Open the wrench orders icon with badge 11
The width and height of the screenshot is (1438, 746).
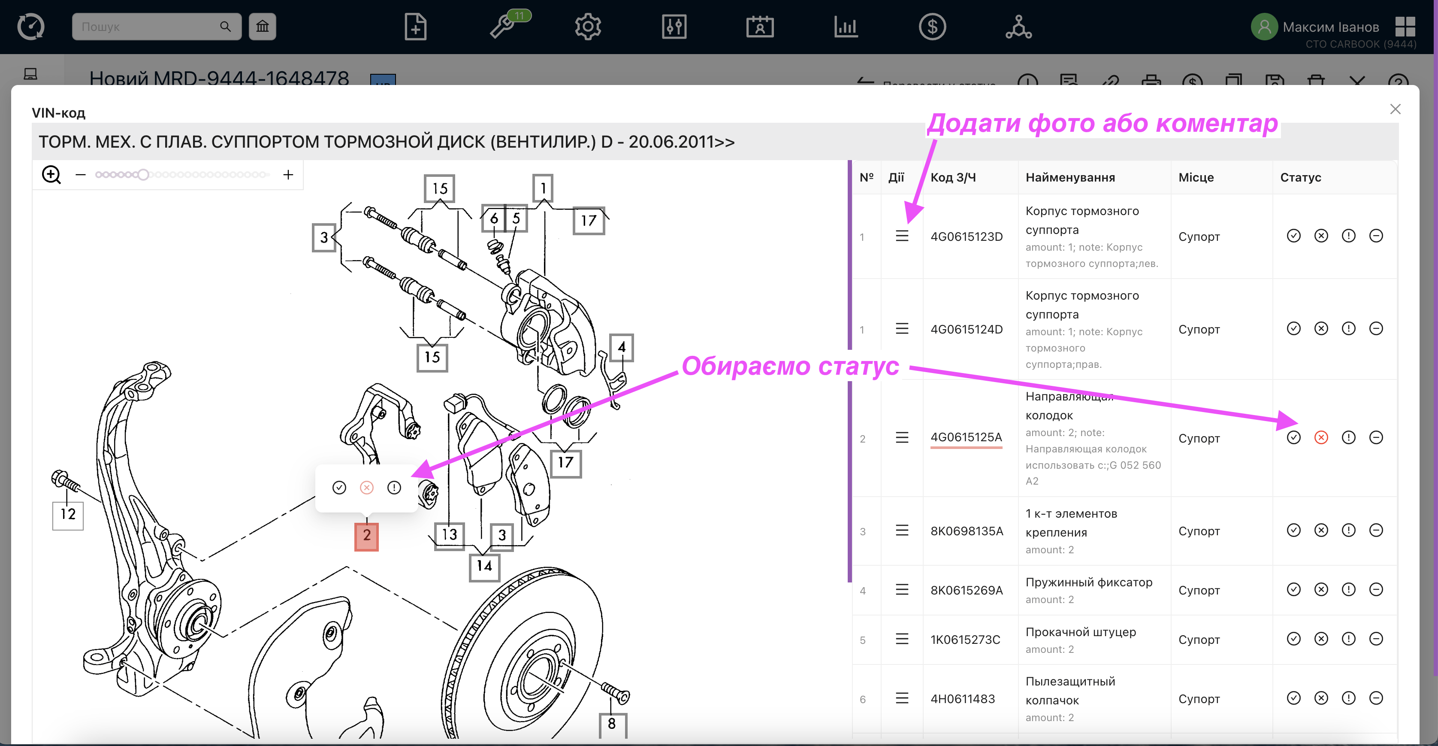502,26
